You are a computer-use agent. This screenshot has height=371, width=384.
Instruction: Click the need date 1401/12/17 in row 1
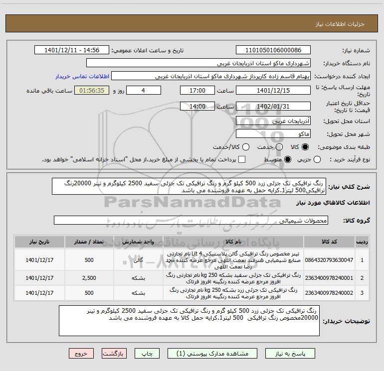click(x=39, y=260)
